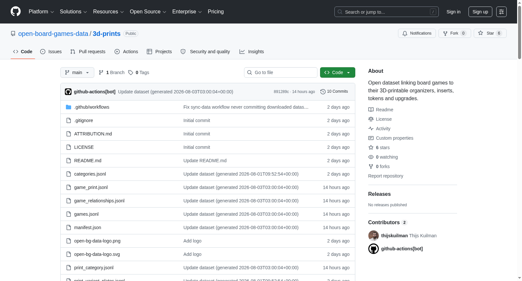522x281 pixels.
Task: Click the eye icon beside 0 watching
Action: click(x=371, y=157)
